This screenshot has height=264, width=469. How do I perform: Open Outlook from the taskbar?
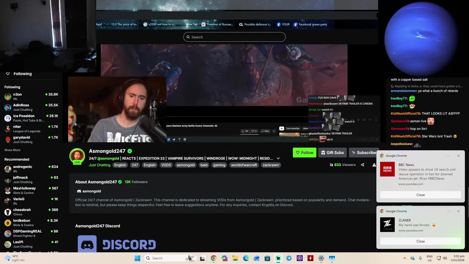[256, 258]
